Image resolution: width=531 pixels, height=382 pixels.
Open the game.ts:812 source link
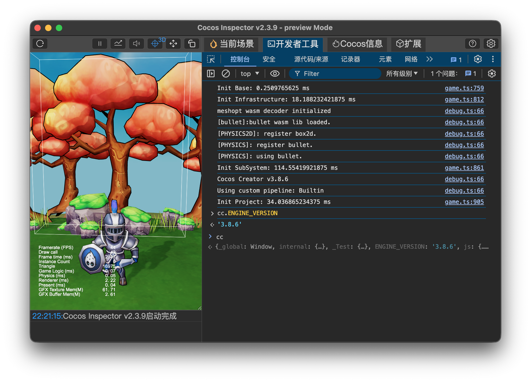pyautogui.click(x=464, y=100)
